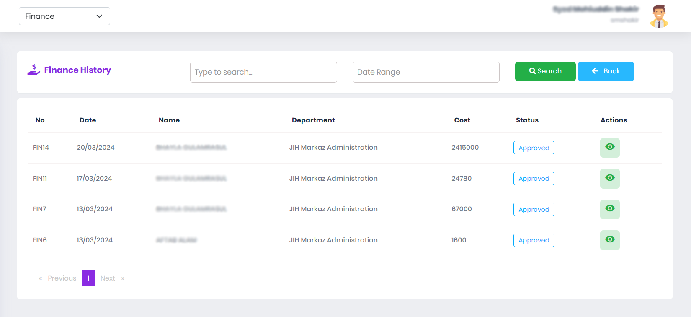
Task: Click JIH Markaz Administration in FIN11 row
Action: 333,179
